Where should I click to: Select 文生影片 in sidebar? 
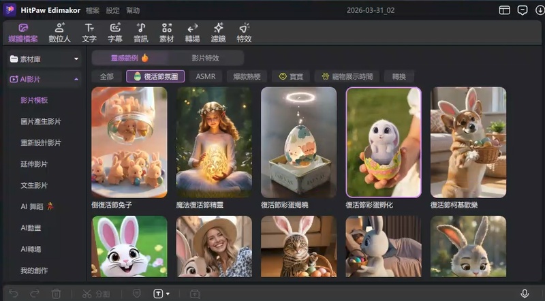tap(34, 185)
